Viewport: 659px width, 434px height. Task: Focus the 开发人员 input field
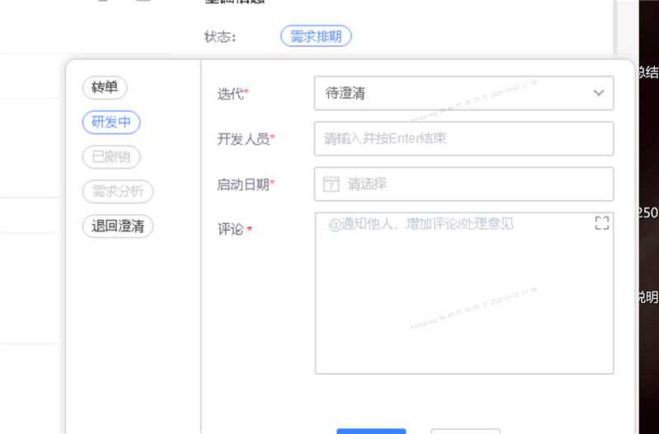click(464, 138)
